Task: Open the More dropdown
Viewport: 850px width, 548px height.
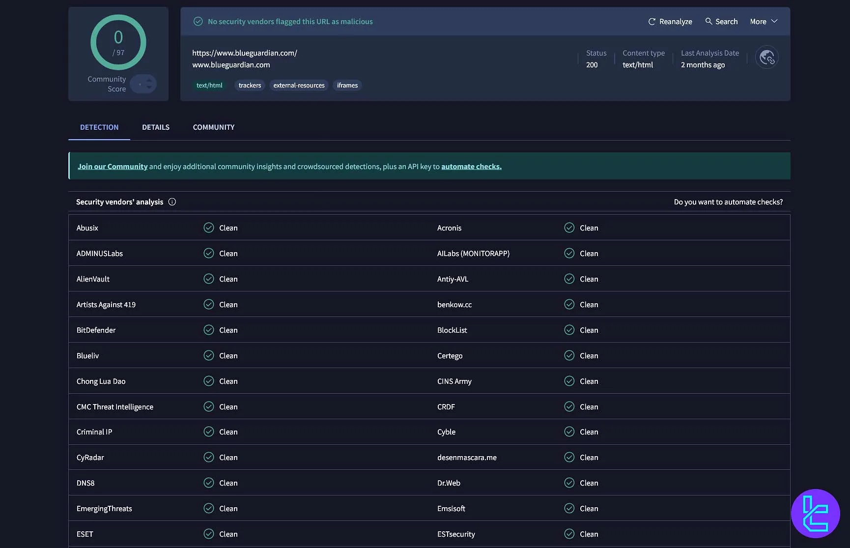Action: 763,21
